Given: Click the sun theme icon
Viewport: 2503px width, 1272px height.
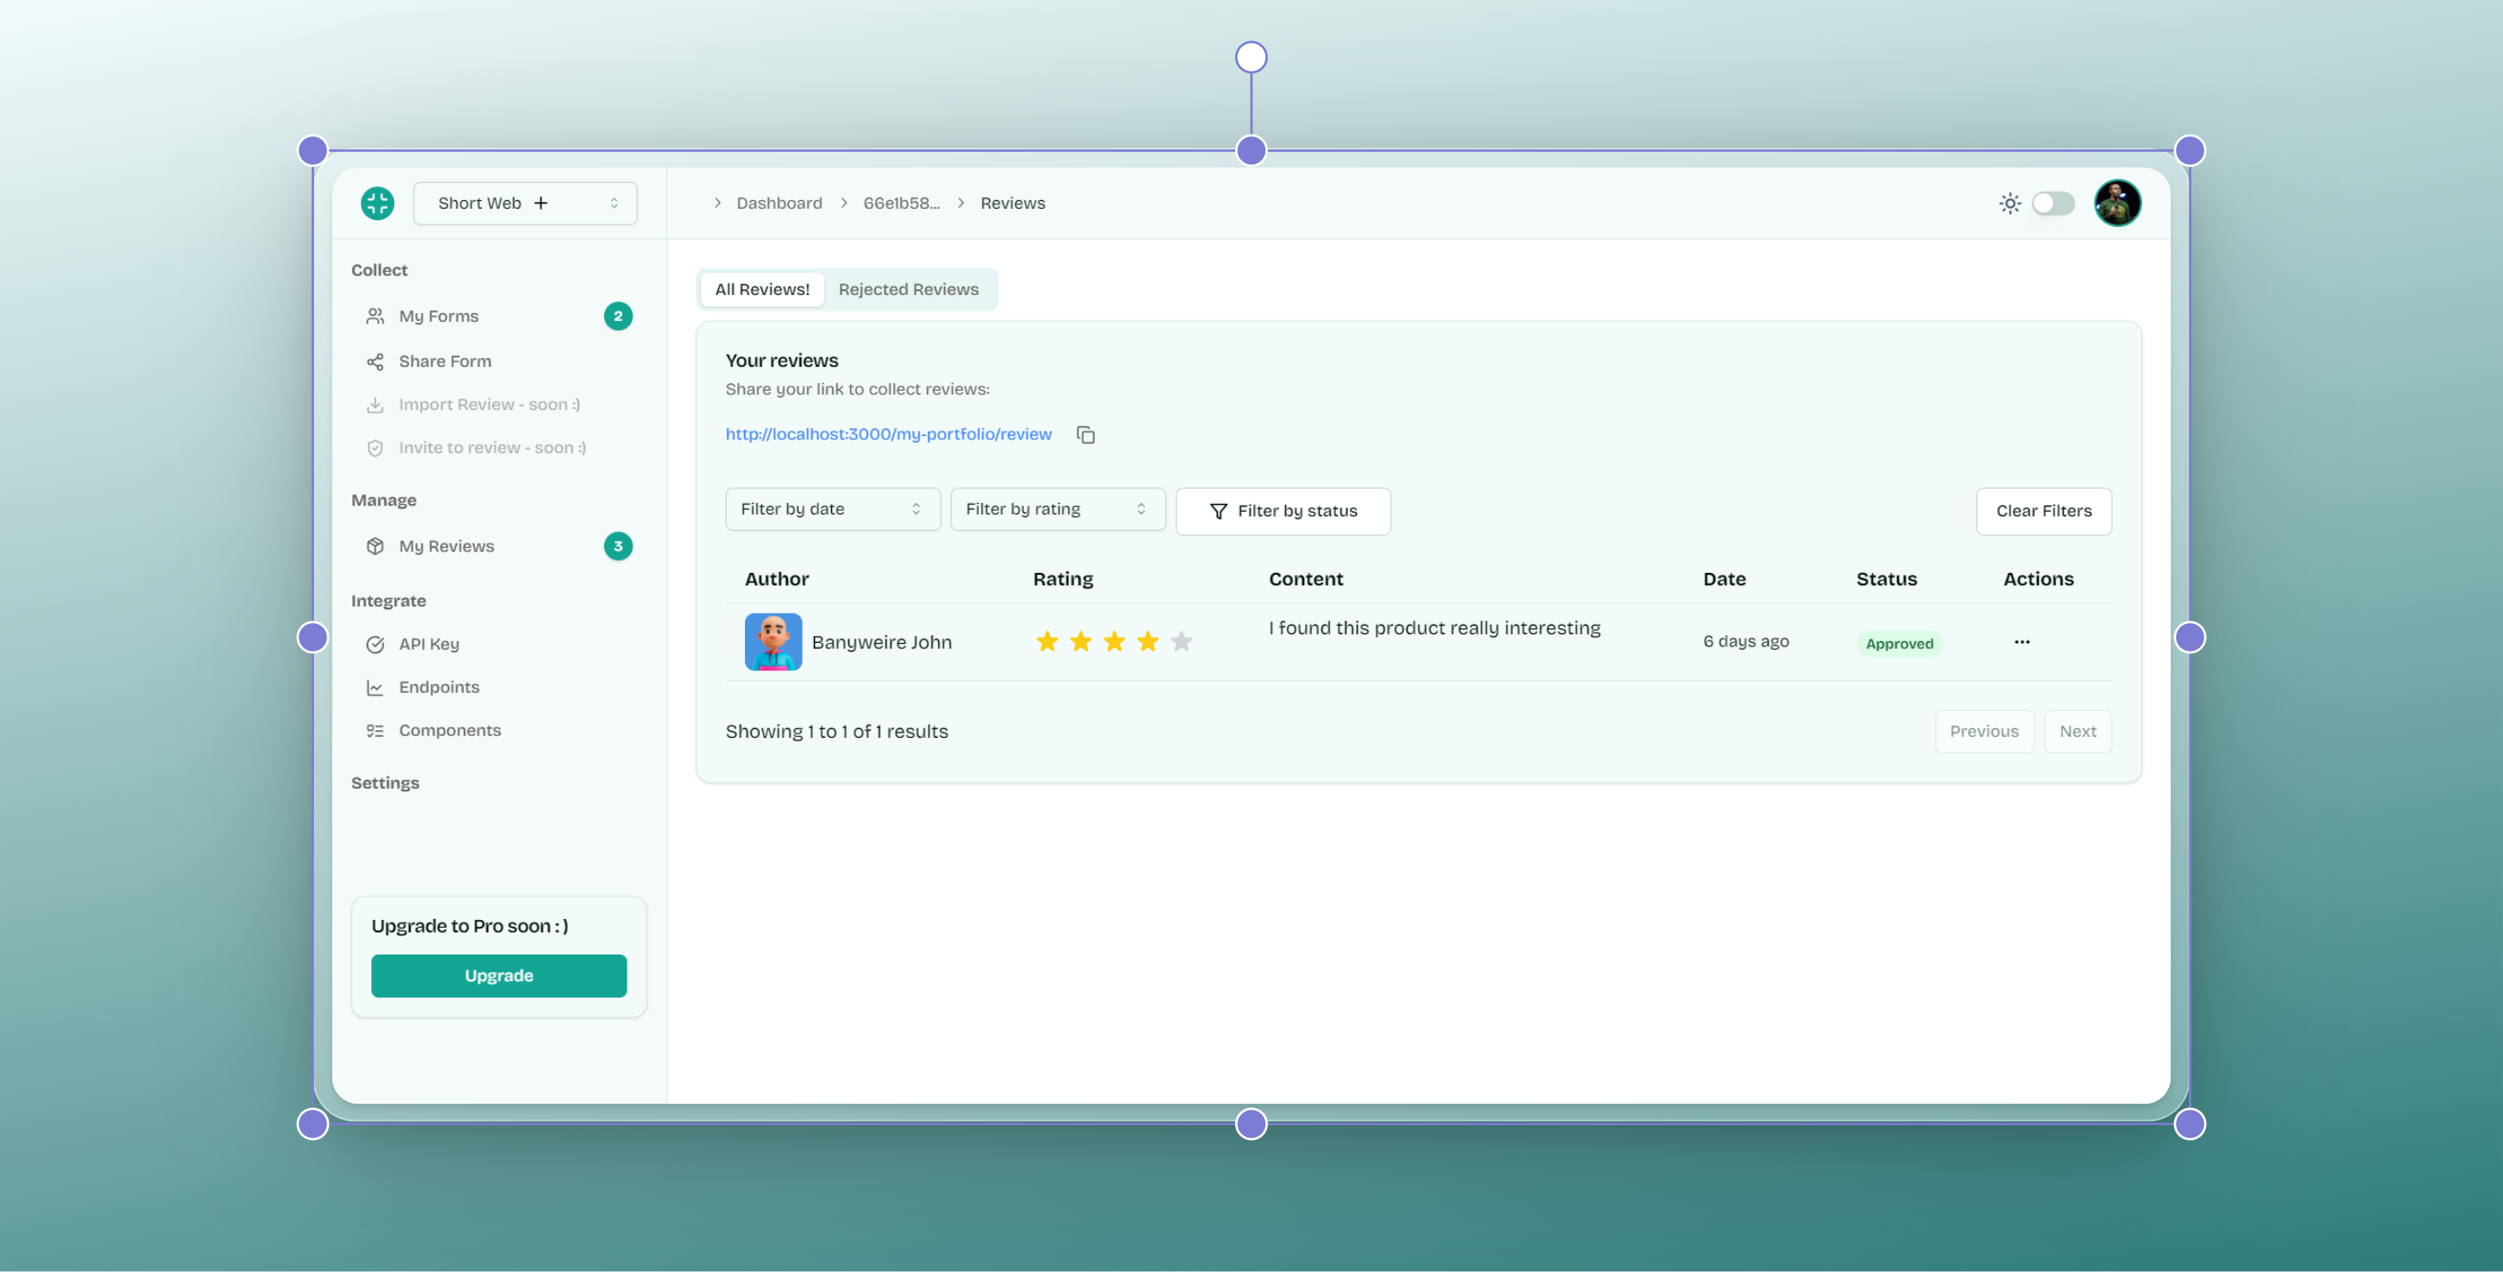Looking at the screenshot, I should click(x=2009, y=203).
